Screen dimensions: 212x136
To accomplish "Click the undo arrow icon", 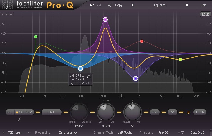I will tap(92, 5).
